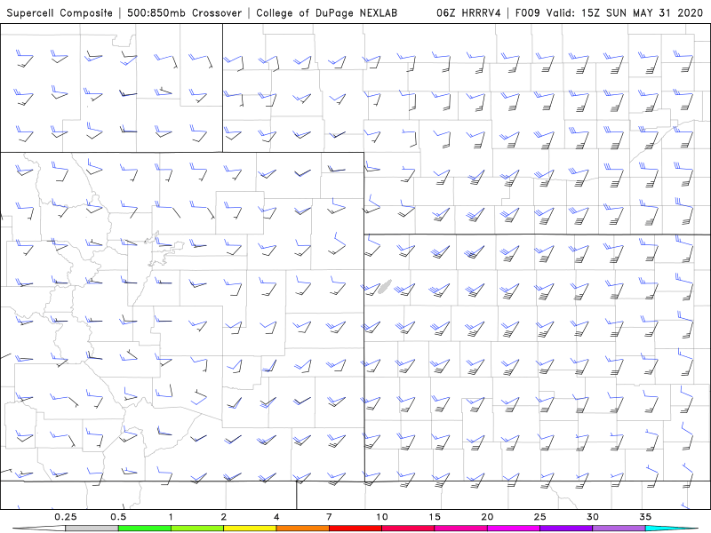This screenshot has height=533, width=711.
Task: Click the gray shaded supercell composite patch on map
Action: [385, 286]
